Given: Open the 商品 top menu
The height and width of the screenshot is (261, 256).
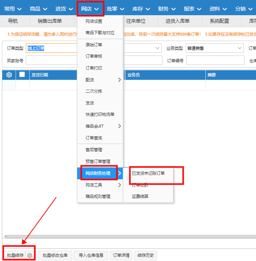Looking at the screenshot, I should [x=38, y=8].
